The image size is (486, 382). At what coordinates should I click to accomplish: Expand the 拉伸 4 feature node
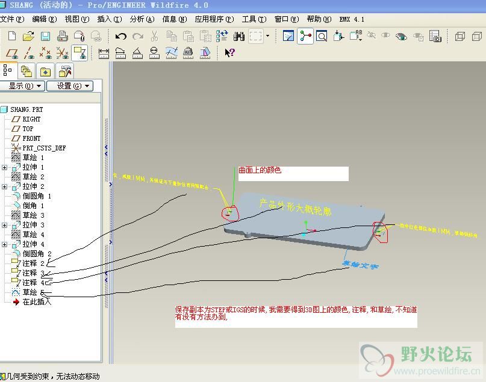coord(4,244)
